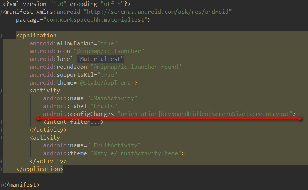
Task: Click the opening manifest tag name
Action: pos(19,12)
